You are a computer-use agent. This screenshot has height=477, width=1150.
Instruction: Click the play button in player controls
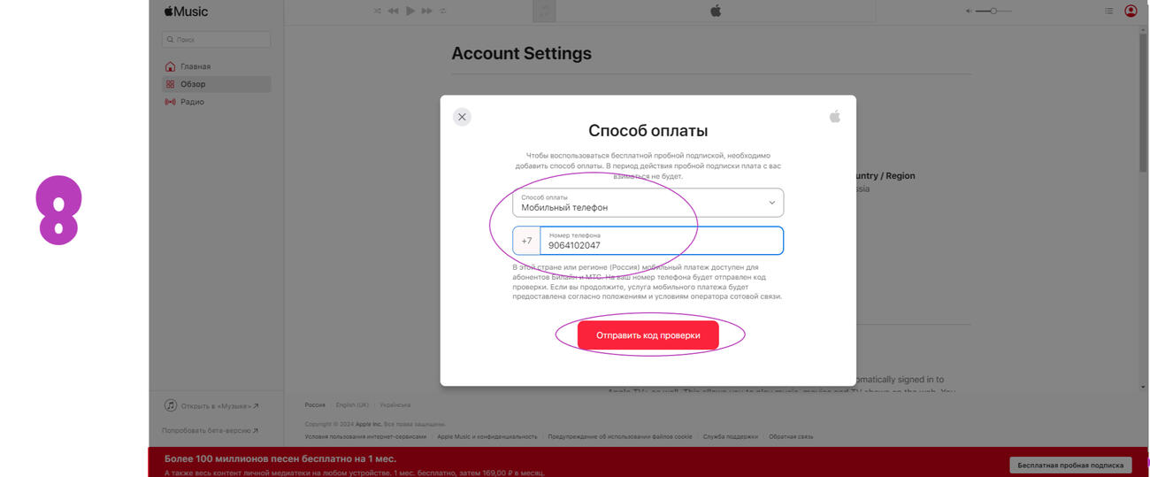pyautogui.click(x=410, y=11)
